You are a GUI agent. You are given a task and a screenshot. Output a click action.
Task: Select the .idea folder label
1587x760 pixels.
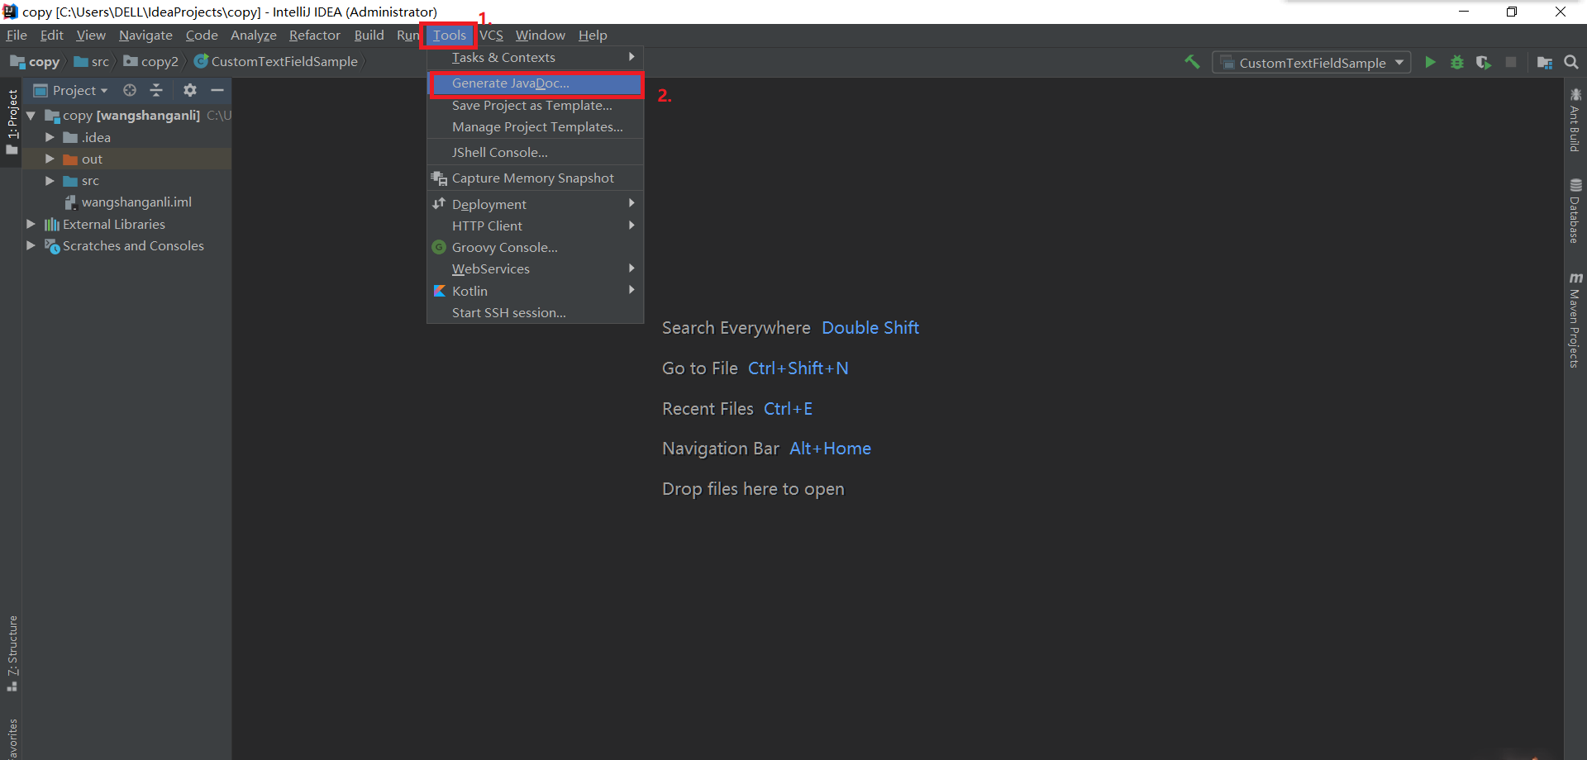tap(96, 137)
